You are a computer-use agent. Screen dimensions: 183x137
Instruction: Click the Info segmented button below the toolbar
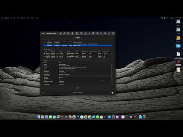click(x=78, y=38)
